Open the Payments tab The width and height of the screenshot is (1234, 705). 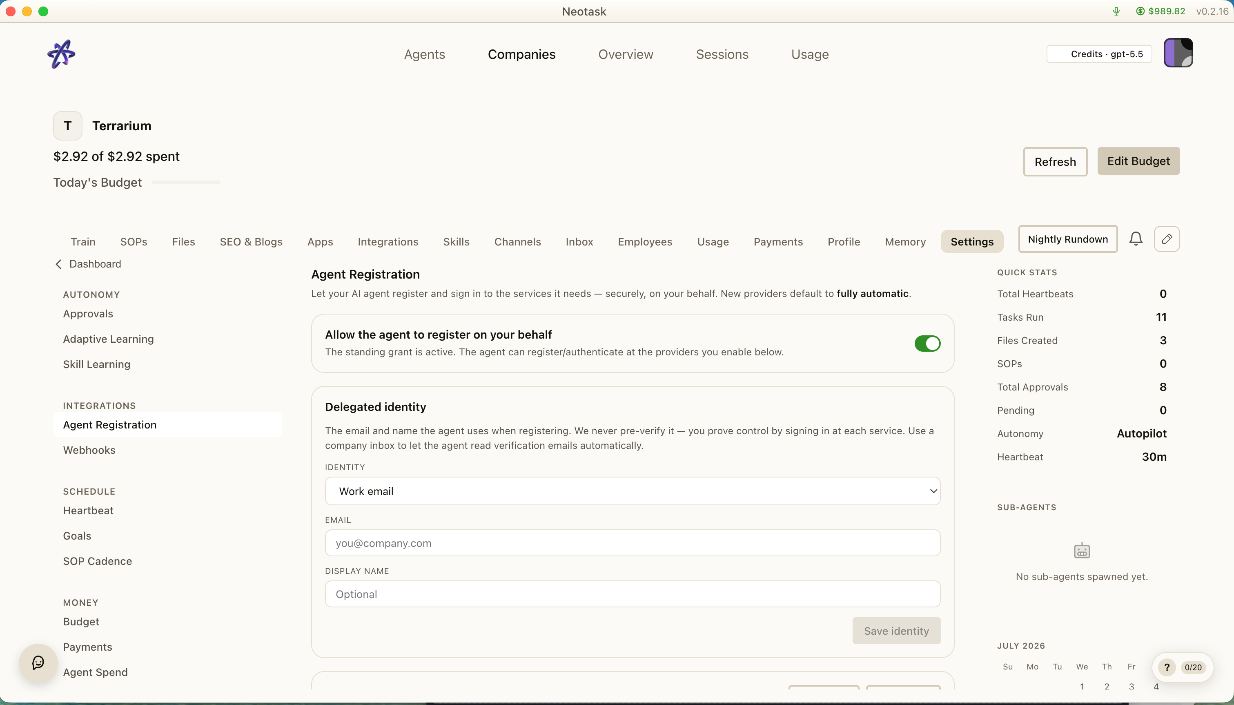778,242
